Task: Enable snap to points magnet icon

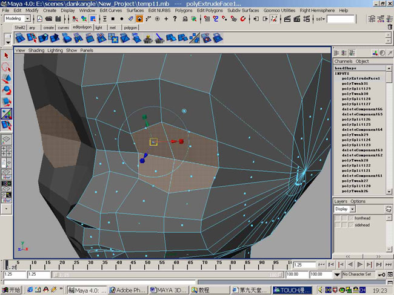Action: [x=225, y=19]
